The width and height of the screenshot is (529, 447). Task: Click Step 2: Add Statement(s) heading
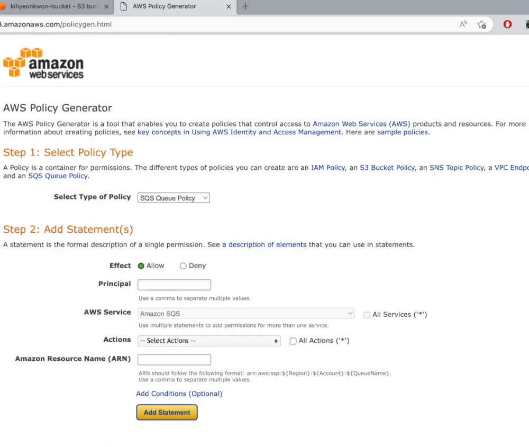68,230
